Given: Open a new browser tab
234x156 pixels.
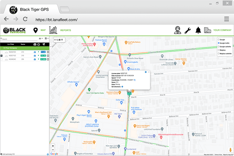Looking at the screenshot, I should click(x=65, y=9).
